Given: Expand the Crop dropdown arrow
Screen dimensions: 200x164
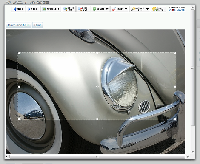Looking at the screenshot, I should pos(126,9).
